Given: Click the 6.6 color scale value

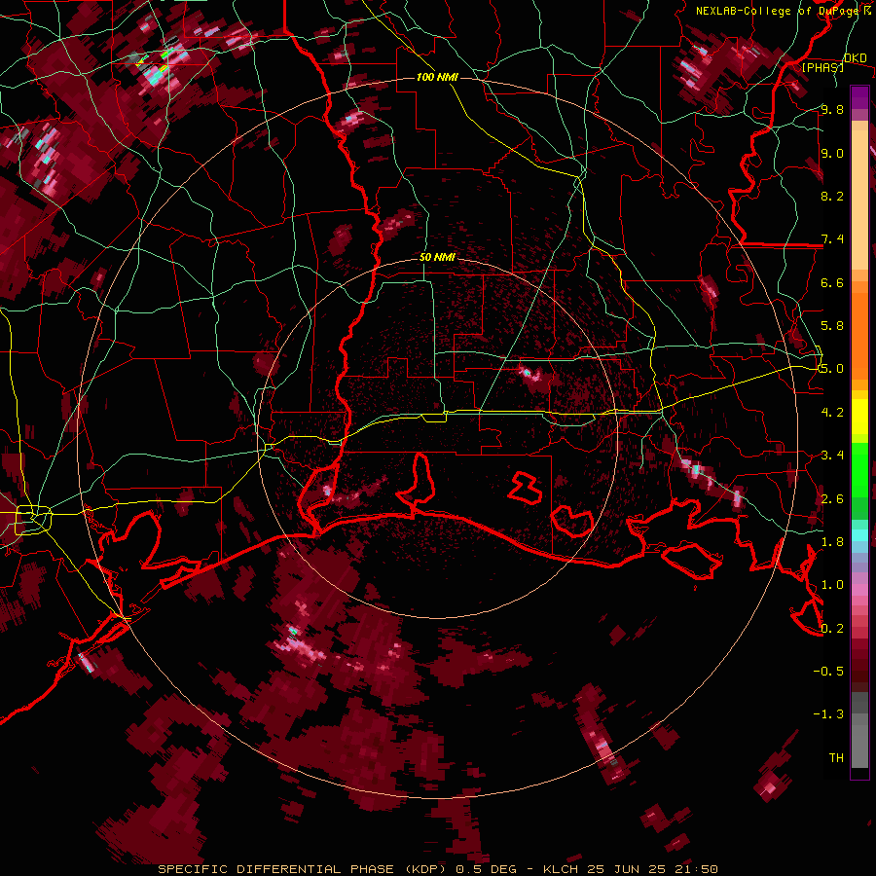Looking at the screenshot, I should (x=832, y=282).
